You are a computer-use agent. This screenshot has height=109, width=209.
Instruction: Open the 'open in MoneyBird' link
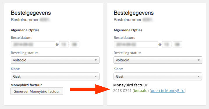coord(168,90)
